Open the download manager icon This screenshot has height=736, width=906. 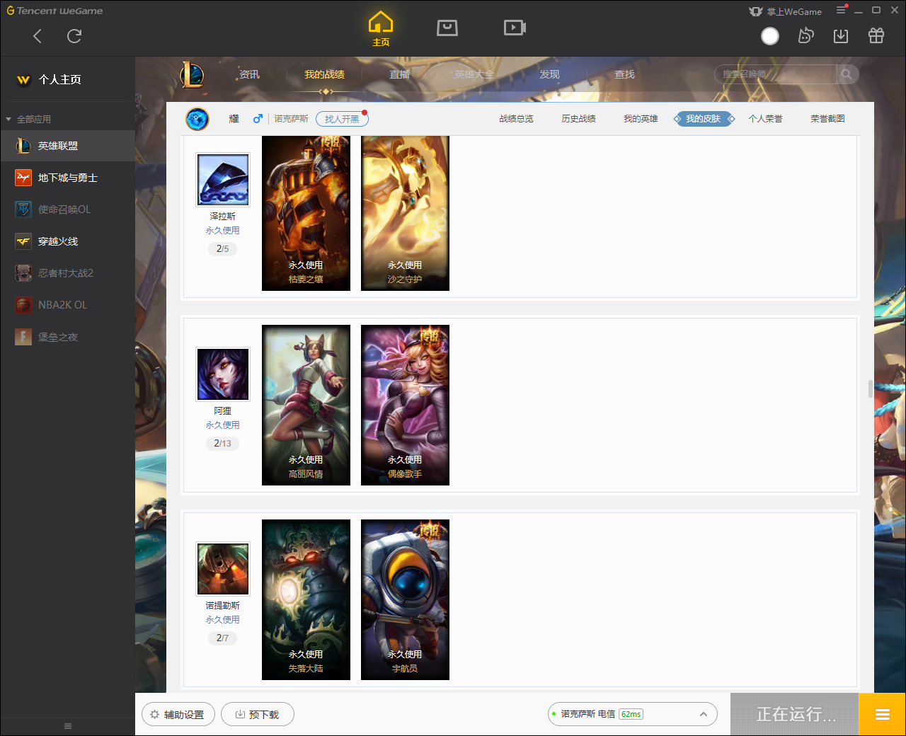coord(841,36)
